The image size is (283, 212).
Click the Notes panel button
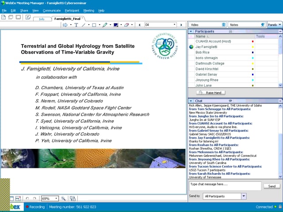[x=247, y=25]
